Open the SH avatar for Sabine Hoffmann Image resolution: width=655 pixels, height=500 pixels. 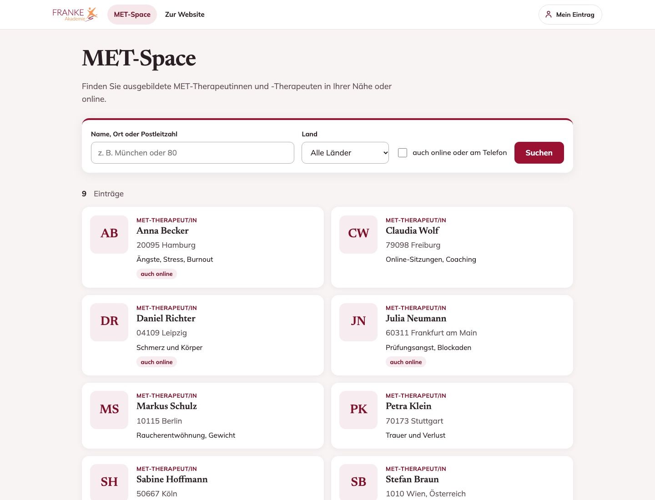click(109, 482)
